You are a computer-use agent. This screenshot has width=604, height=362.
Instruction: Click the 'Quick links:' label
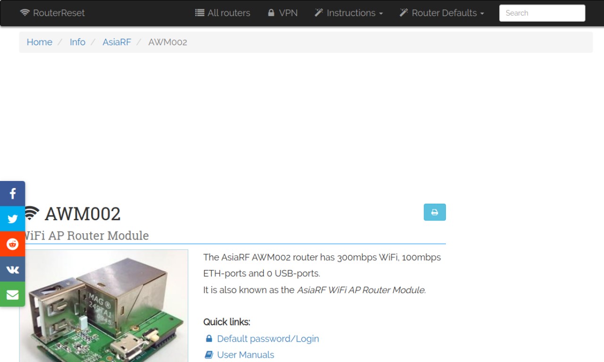tap(226, 322)
